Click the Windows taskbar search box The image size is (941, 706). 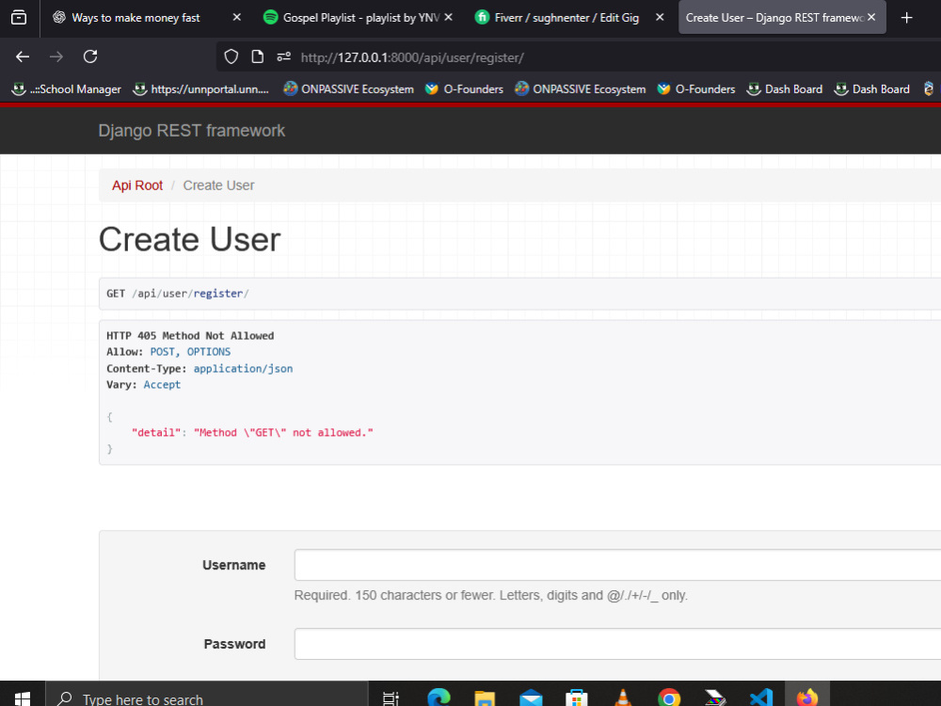tap(206, 696)
